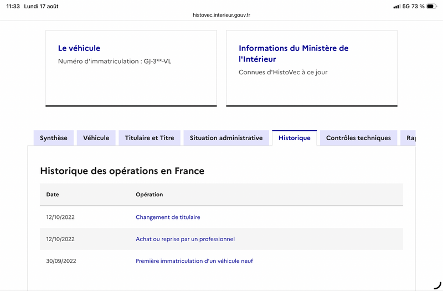Switch to the Véhicule tab
This screenshot has height=291, width=443.
click(96, 138)
